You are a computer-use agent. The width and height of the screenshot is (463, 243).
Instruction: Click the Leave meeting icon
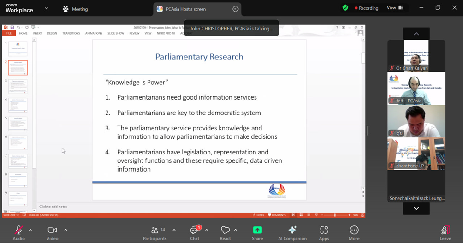pyautogui.click(x=445, y=230)
